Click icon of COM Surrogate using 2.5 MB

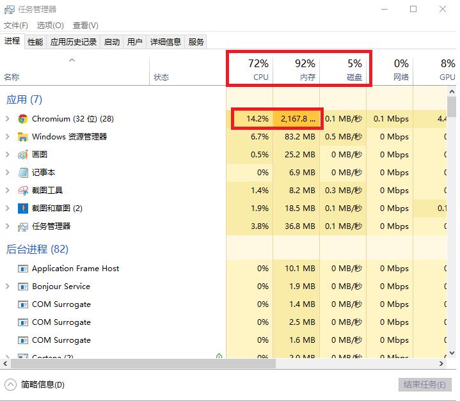click(22, 322)
